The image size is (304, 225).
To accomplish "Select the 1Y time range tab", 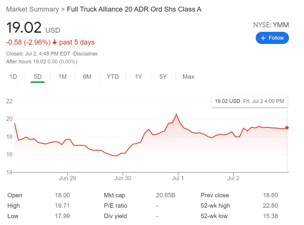I will click(138, 77).
